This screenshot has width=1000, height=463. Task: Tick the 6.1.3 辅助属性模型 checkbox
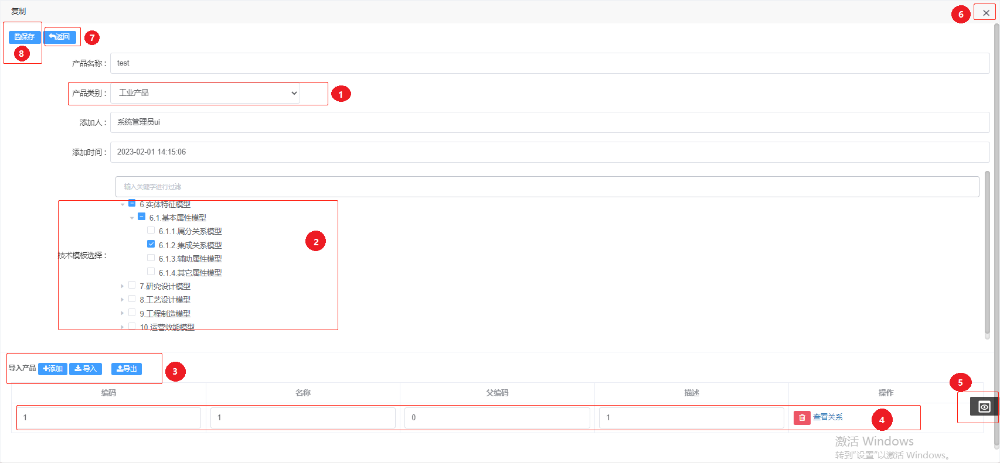(151, 258)
